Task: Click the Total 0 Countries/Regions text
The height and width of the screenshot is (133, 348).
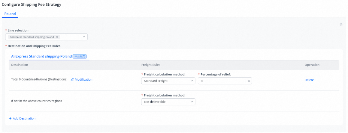Action: coord(39,80)
